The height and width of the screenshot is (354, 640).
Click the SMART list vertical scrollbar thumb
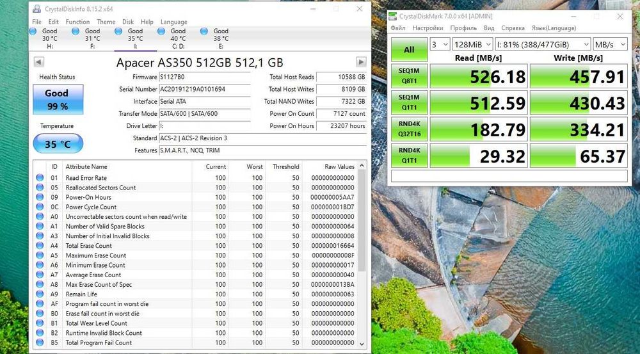click(x=362, y=220)
